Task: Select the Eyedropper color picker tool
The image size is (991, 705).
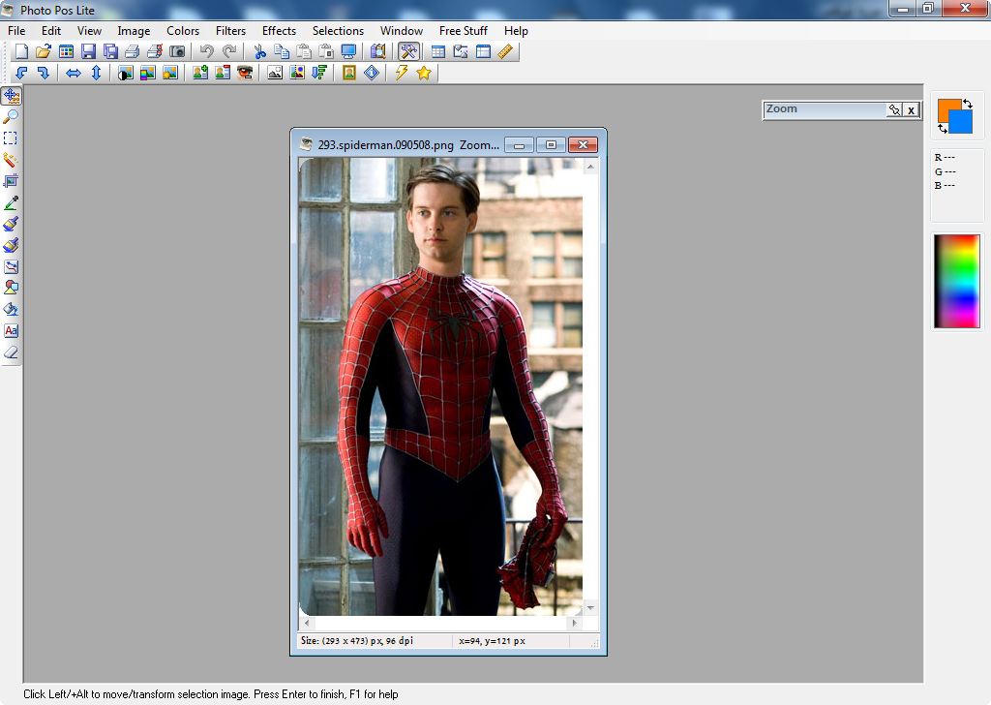Action: click(11, 203)
